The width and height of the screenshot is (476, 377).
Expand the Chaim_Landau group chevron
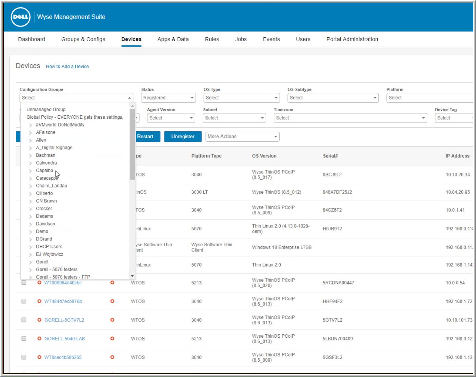click(30, 186)
